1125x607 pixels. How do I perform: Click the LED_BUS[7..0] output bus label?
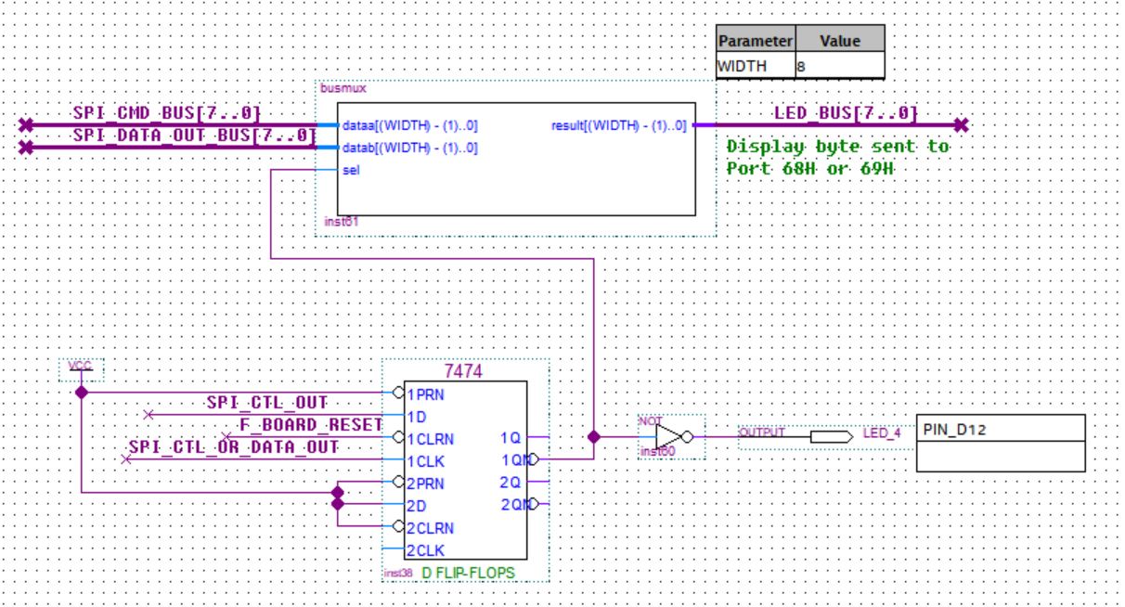click(x=846, y=113)
